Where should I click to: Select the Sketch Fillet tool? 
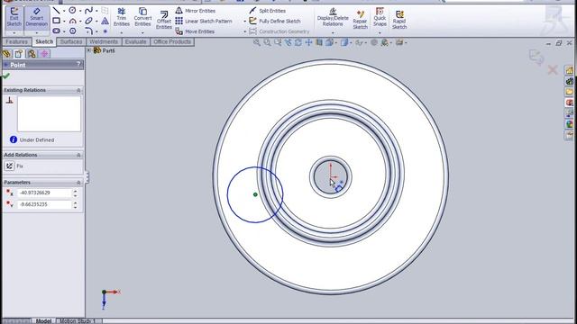(x=88, y=31)
